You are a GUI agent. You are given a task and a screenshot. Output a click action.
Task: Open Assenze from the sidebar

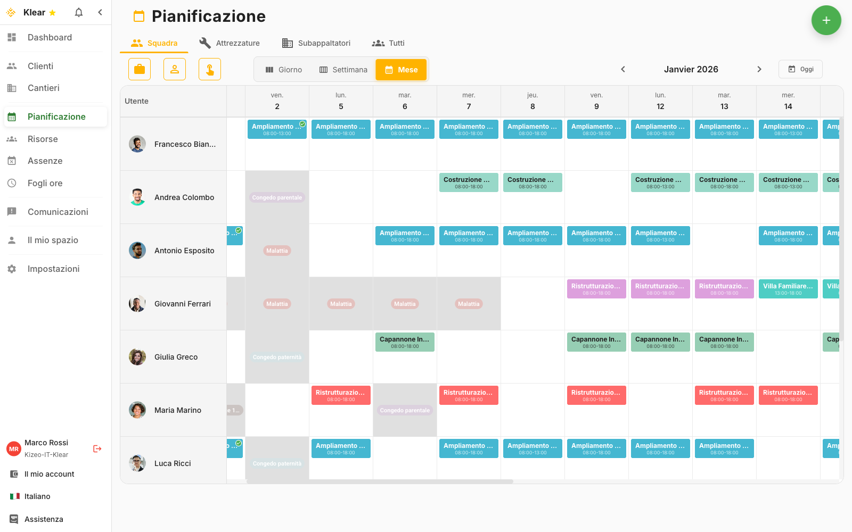point(45,161)
